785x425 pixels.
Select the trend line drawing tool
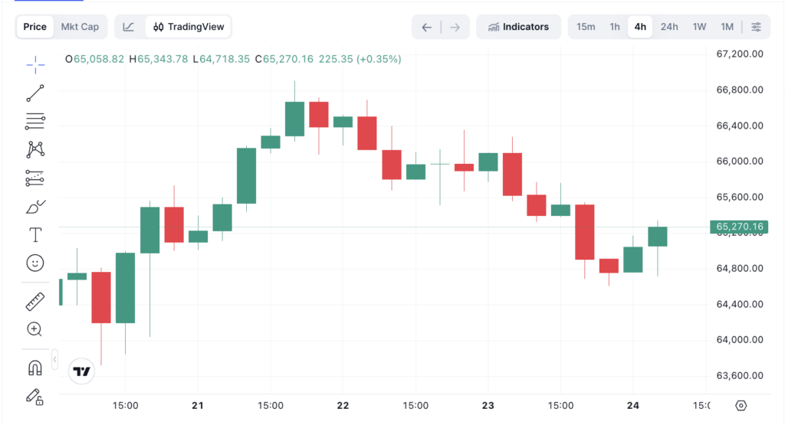35,93
